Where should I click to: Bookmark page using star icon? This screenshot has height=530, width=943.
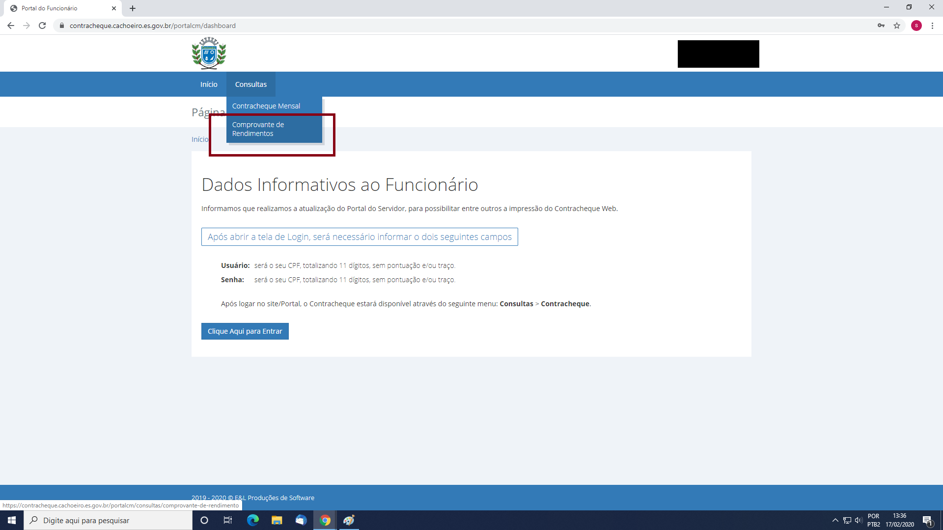(x=897, y=26)
